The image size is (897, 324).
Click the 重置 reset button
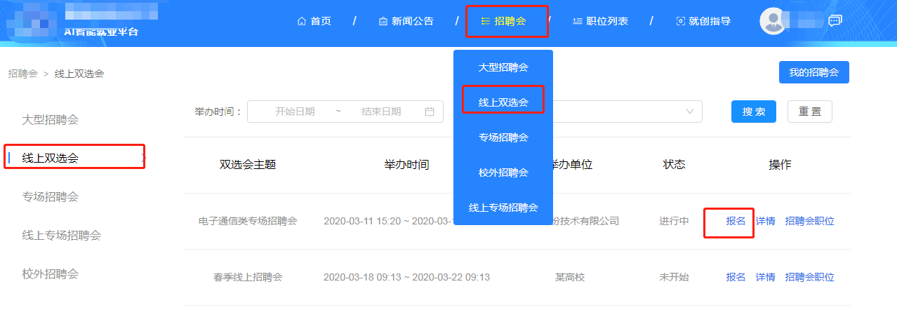point(809,112)
